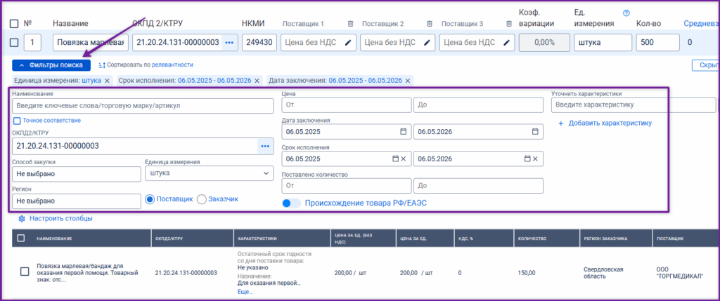Click Добавить характеристику link
The width and height of the screenshot is (720, 301).
610,123
